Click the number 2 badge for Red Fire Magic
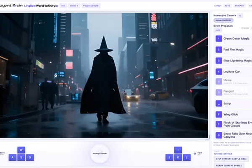The height and width of the screenshot is (168, 252). (x=219, y=50)
